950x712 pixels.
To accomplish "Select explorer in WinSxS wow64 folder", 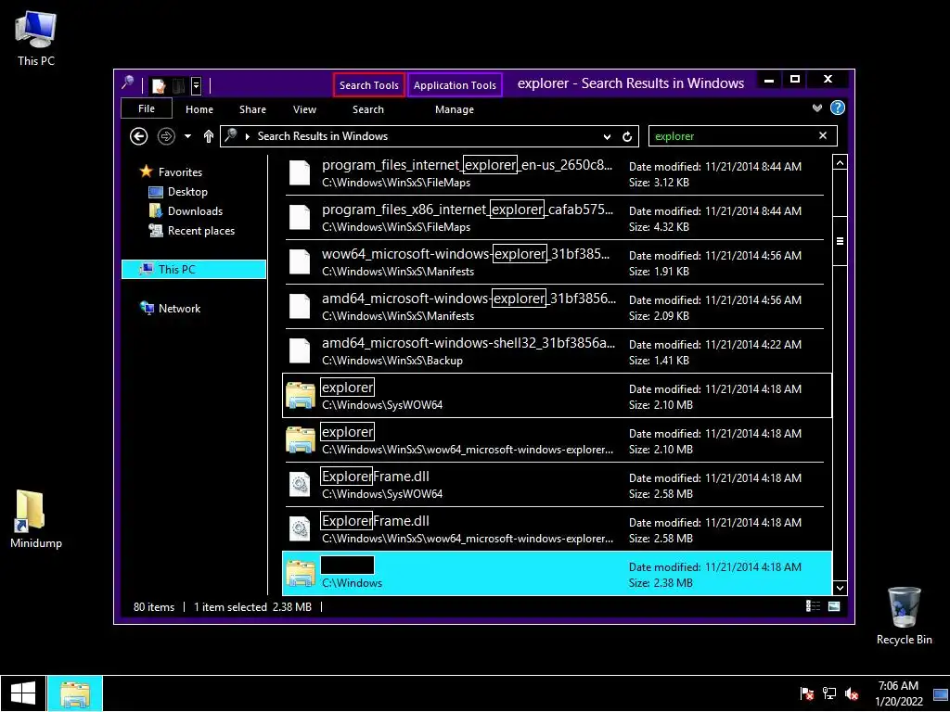I will pyautogui.click(x=555, y=440).
